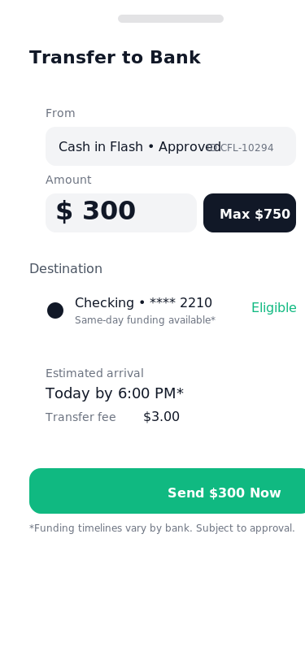
Task: Click the Destination section heading
Action: 66,268
